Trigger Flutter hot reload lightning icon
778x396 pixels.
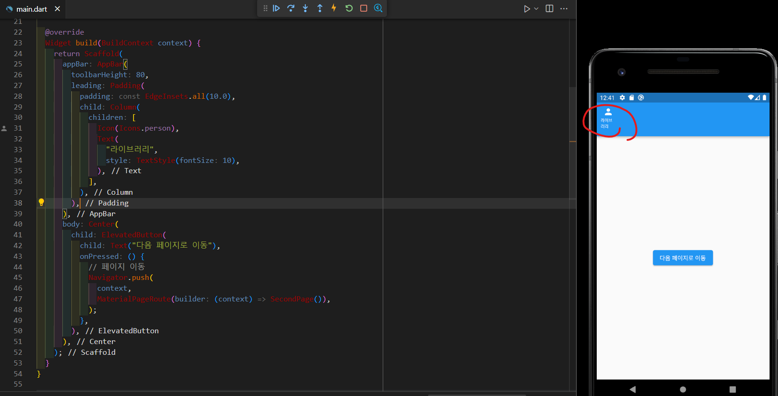click(334, 8)
